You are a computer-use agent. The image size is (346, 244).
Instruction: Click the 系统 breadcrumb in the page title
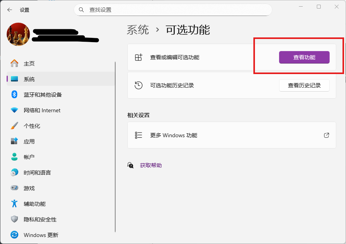pos(138,30)
